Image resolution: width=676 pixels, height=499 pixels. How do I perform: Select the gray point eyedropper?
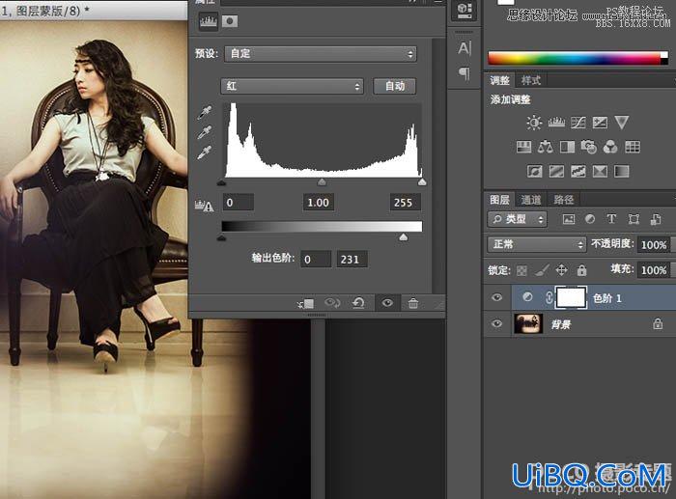coord(205,133)
